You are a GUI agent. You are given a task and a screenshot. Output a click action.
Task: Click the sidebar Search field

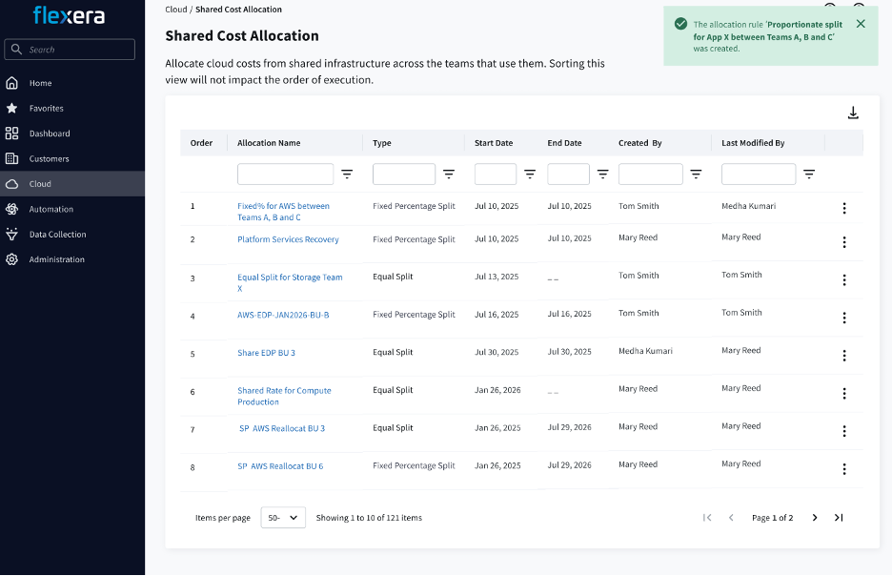click(70, 50)
